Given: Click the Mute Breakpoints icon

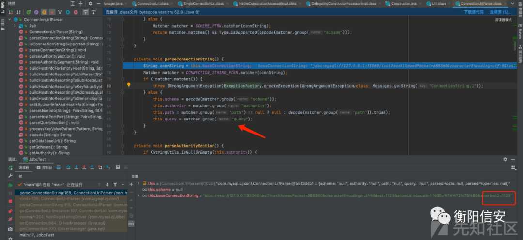Looking at the screenshot, I should pos(10,219).
